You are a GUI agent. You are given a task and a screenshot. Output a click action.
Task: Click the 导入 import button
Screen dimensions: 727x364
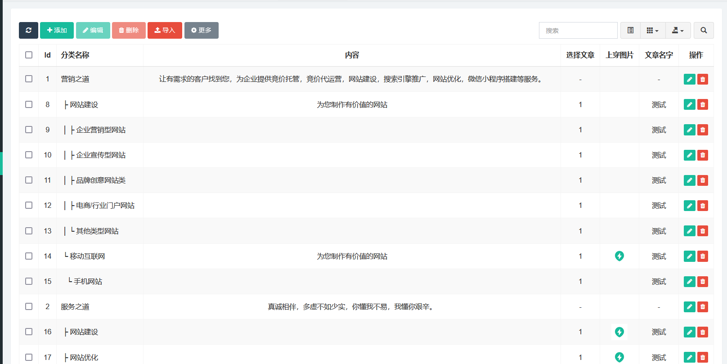point(165,30)
